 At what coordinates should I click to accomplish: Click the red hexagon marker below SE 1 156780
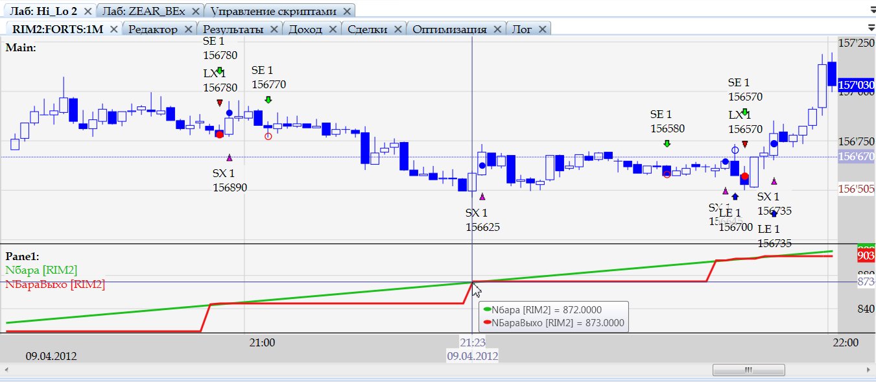[219, 134]
